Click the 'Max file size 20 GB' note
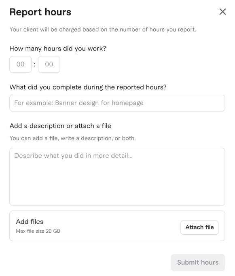Viewport: 235px width, 276px height. (38, 231)
